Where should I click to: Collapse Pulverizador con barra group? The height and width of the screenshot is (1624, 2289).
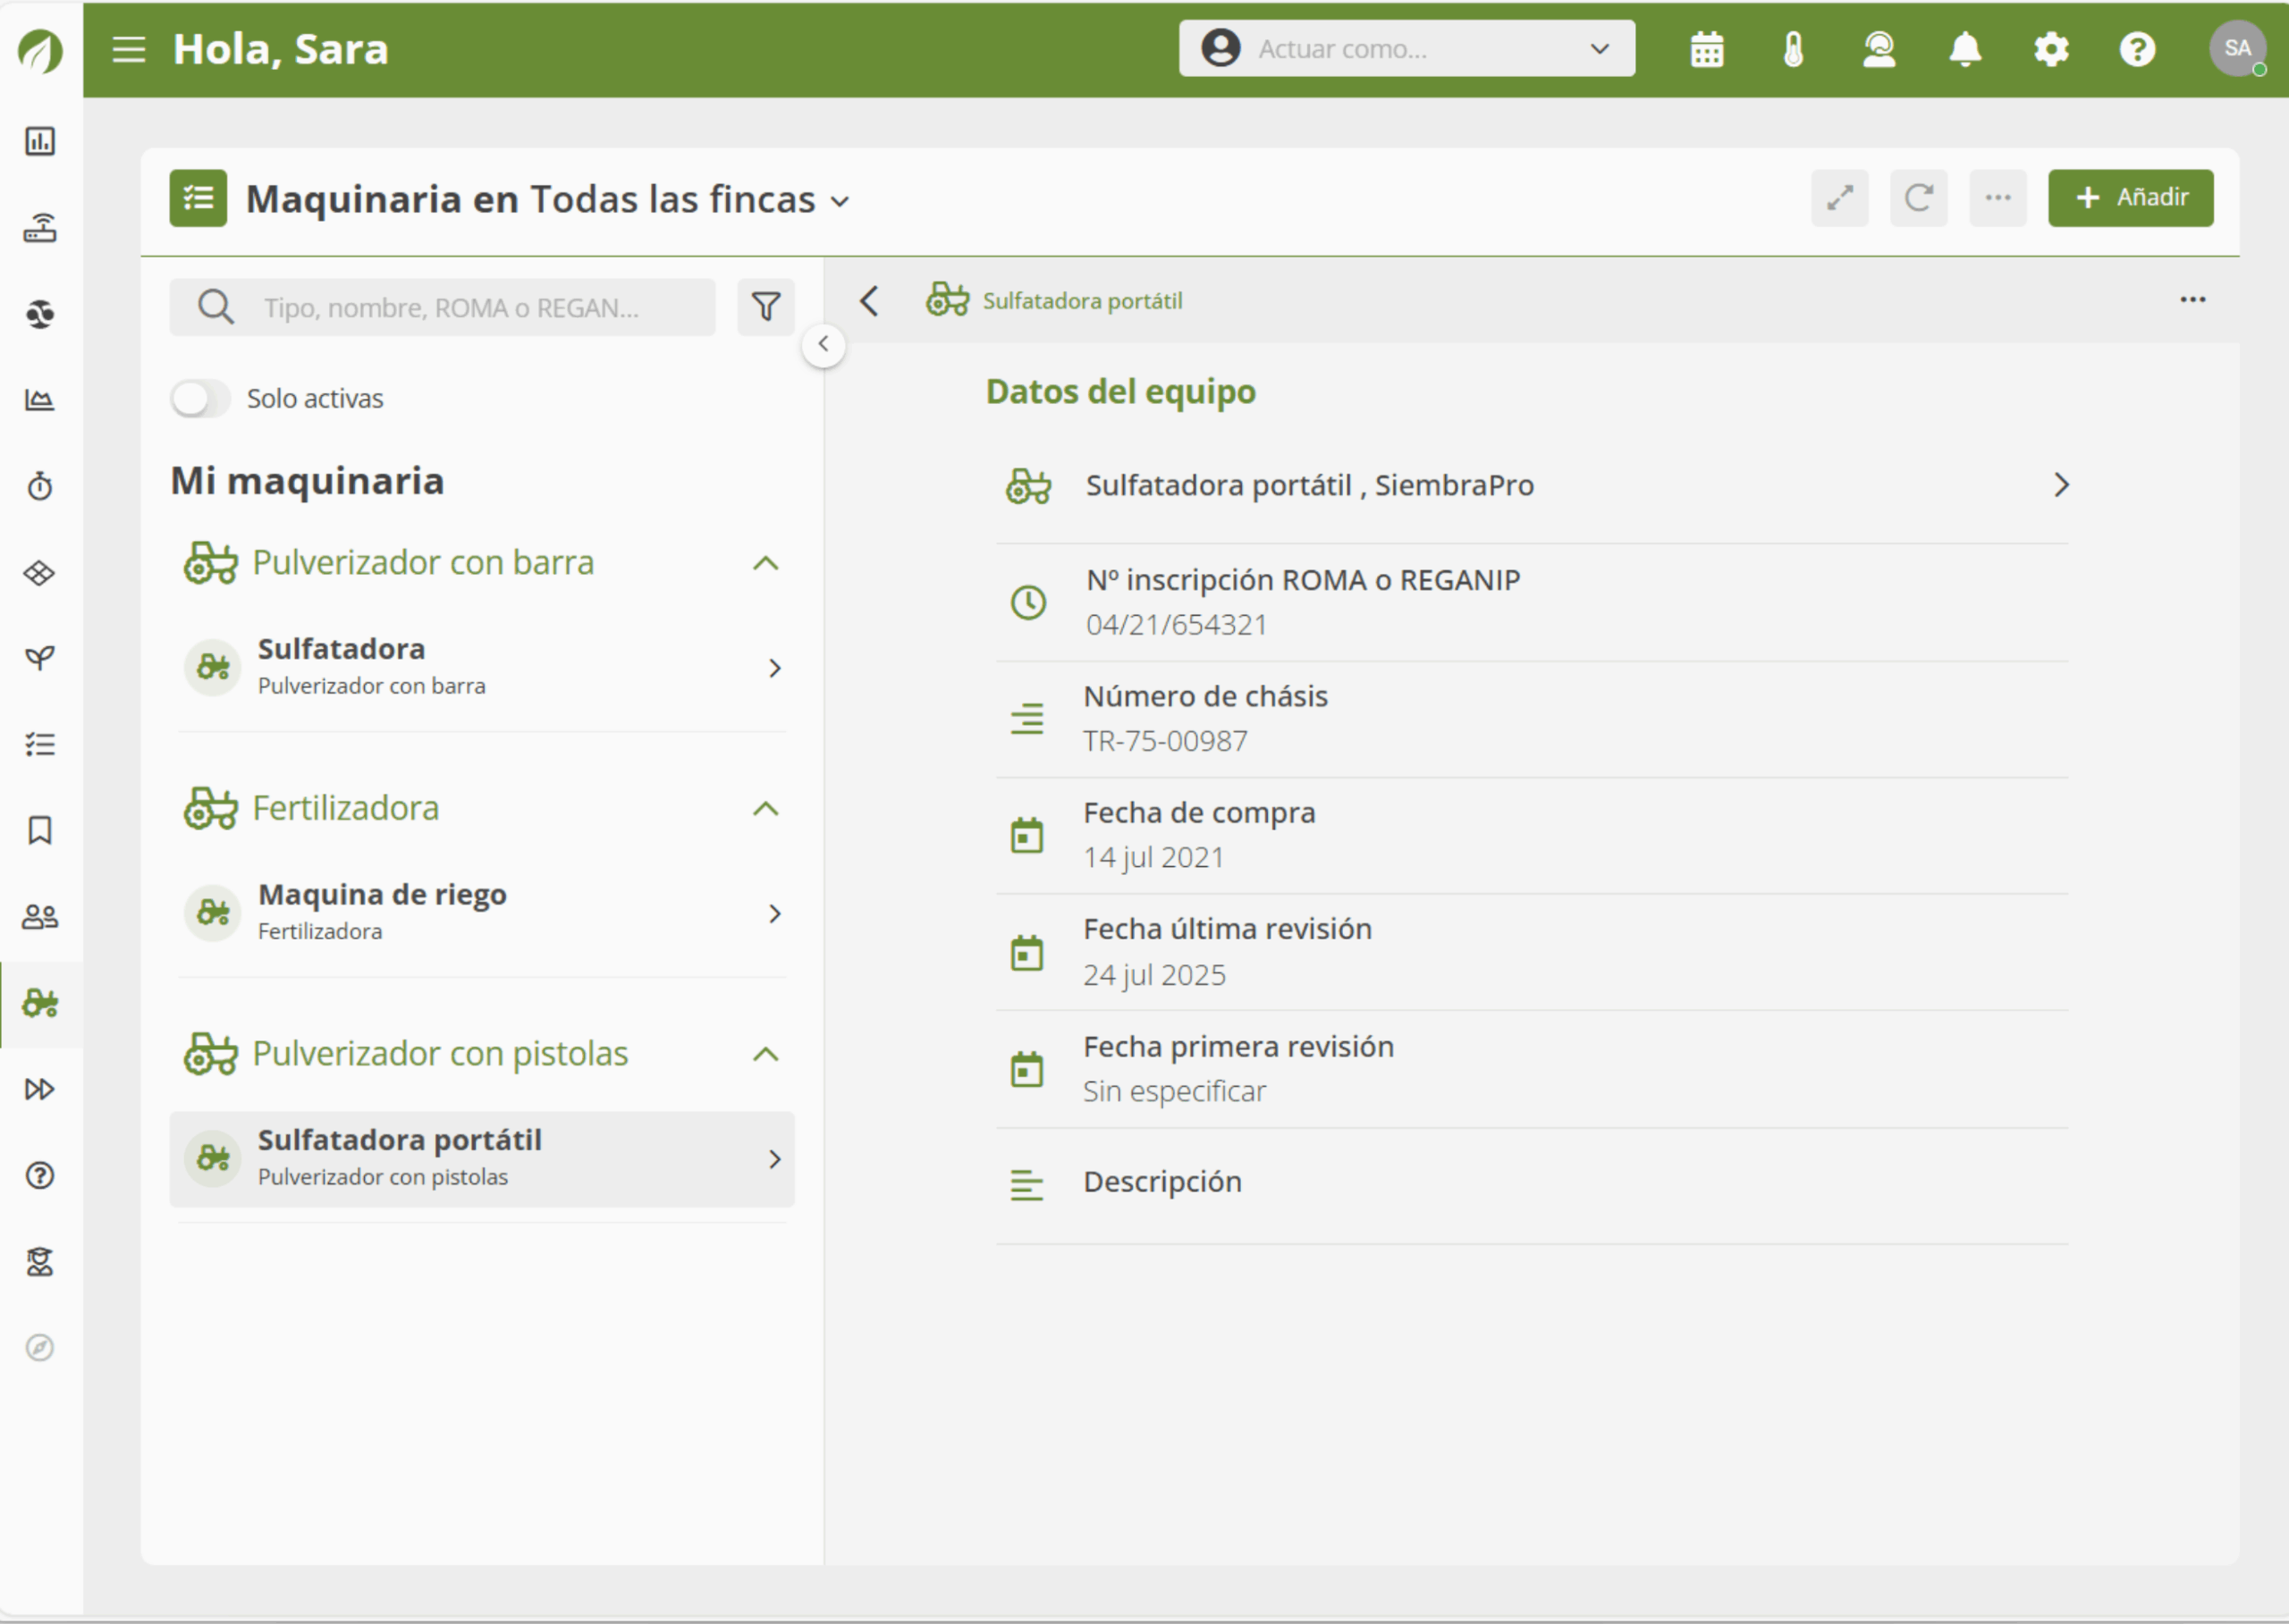(x=765, y=563)
